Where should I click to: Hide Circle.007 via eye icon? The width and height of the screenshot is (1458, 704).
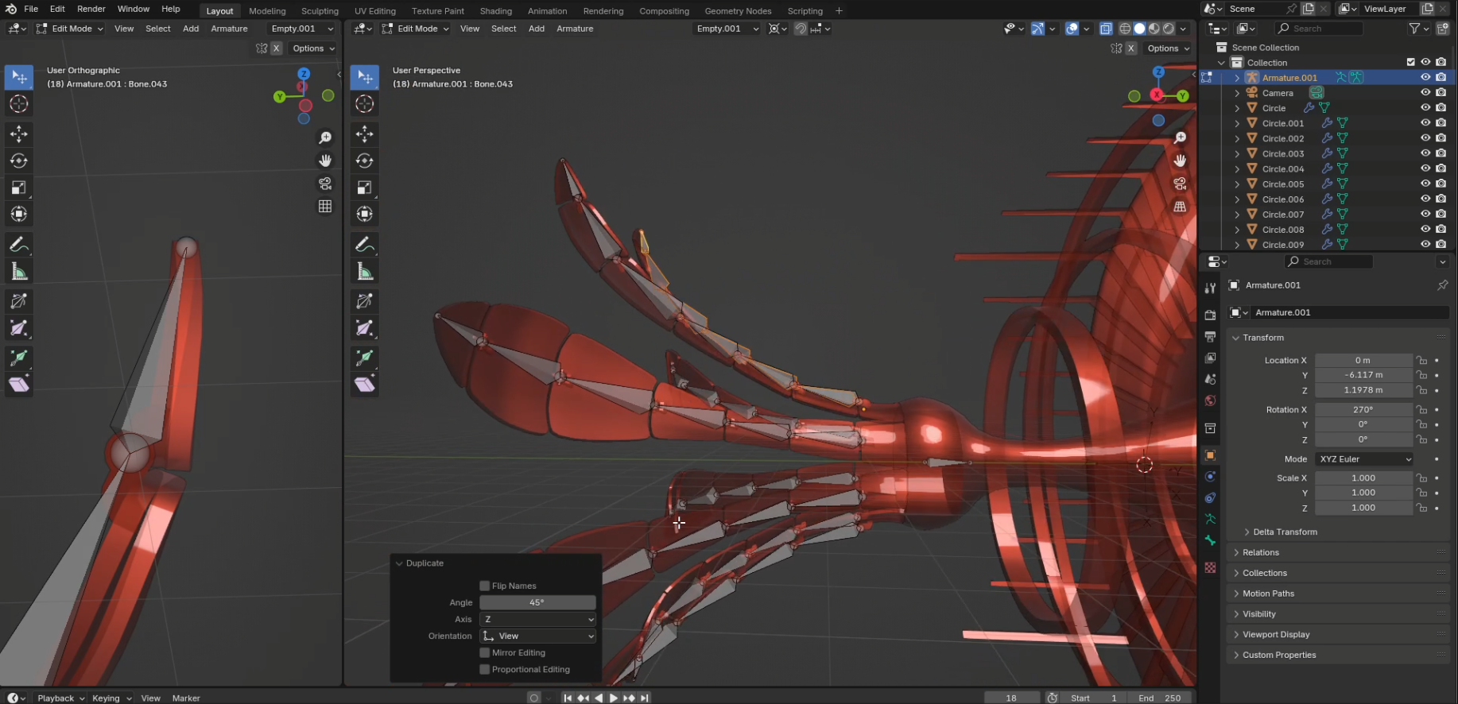tap(1425, 214)
